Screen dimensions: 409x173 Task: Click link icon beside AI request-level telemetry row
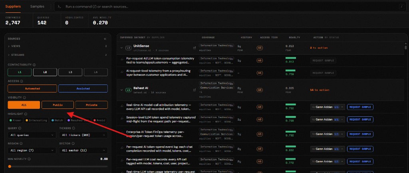click(x=122, y=71)
